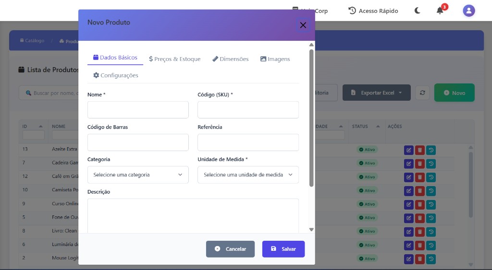The width and height of the screenshot is (492, 270).
Task: Delete product in row ID 10
Action: [x=420, y=191]
